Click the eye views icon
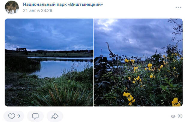This screenshot has width=186, height=125. [x=173, y=116]
